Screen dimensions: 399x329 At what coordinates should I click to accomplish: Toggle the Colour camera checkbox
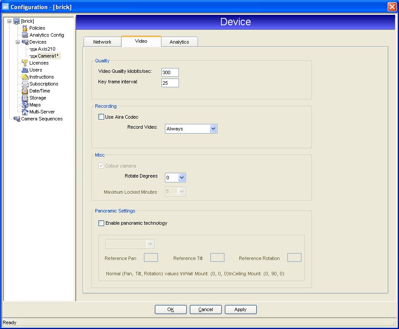point(101,166)
